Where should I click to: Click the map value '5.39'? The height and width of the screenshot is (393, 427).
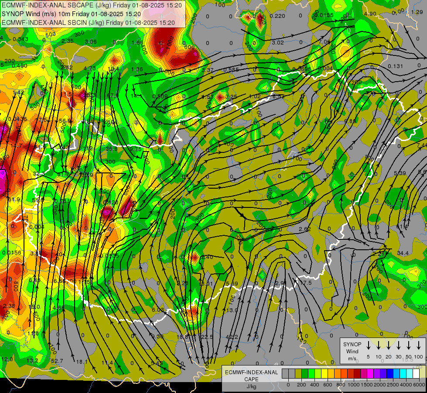400,173
